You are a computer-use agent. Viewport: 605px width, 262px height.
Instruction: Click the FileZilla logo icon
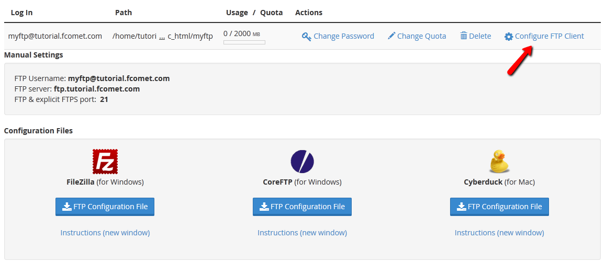pos(105,162)
